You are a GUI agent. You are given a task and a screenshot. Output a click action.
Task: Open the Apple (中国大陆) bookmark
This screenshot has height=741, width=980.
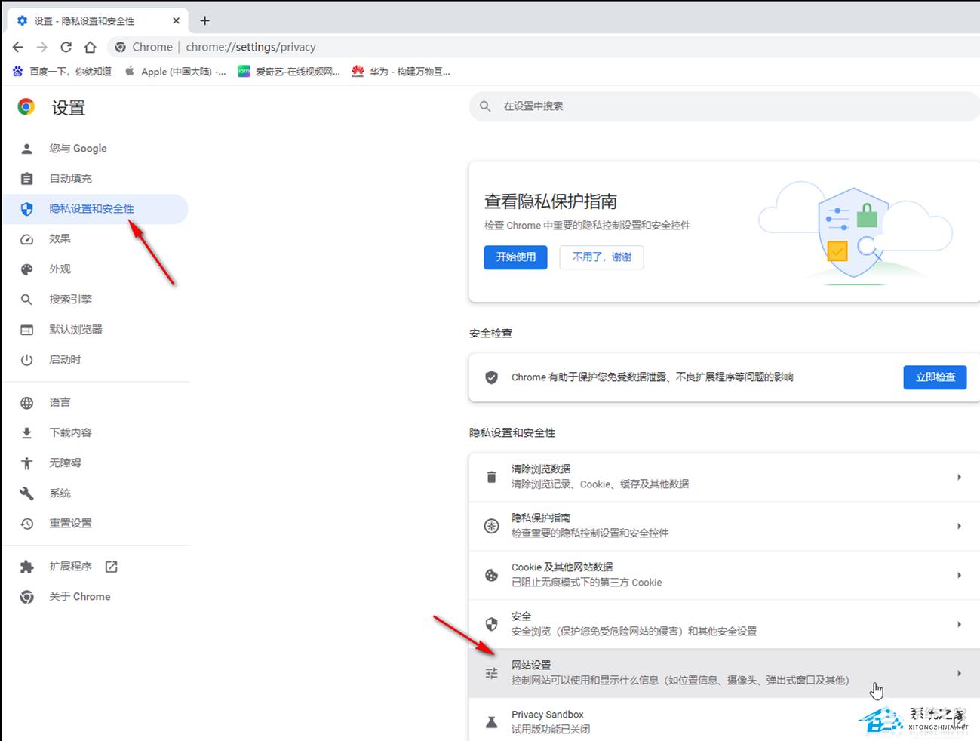point(175,72)
